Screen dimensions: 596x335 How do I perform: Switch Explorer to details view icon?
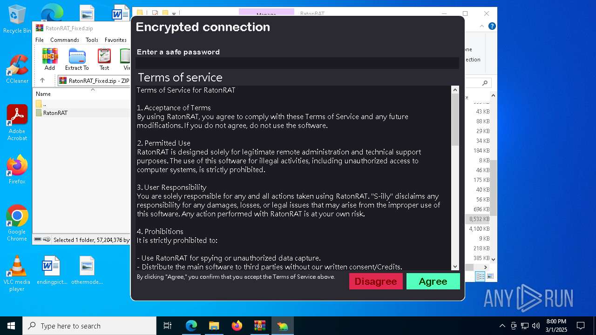[480, 277]
